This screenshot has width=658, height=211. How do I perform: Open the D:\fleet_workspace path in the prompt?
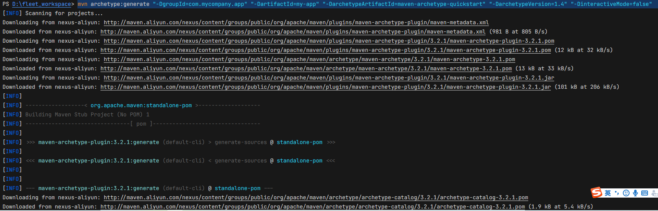click(41, 4)
